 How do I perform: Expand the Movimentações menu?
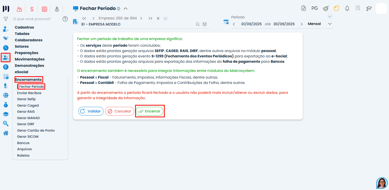[30, 59]
